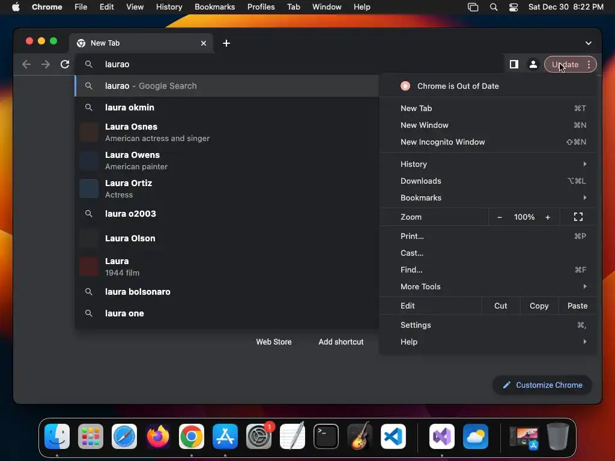Image resolution: width=615 pixels, height=461 pixels.
Task: Click the Laura 1944 film thumbnail
Action: 89,267
